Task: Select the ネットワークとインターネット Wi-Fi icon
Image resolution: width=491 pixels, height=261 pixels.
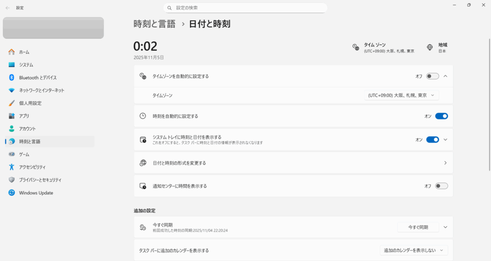Action: coord(12,90)
